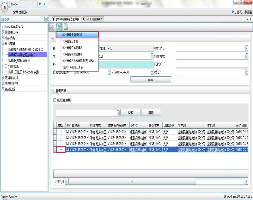Check the row M-V1C34150401N checkbox
The height and width of the screenshot is (200, 253).
coord(61,131)
